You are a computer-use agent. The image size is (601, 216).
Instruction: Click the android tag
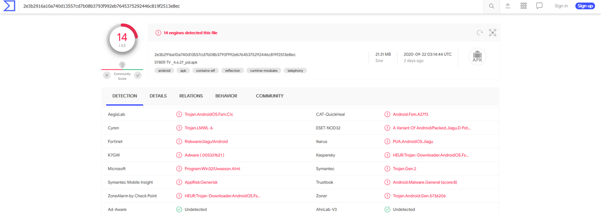coord(164,70)
